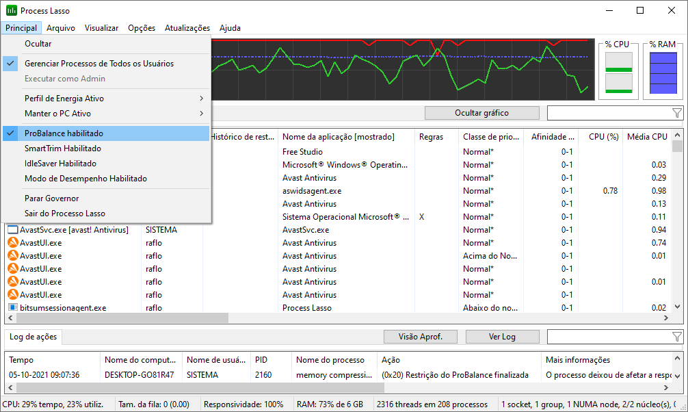Expand the Manter o PC Ativo submenu
Viewport: 688px width, 412px height.
point(106,114)
